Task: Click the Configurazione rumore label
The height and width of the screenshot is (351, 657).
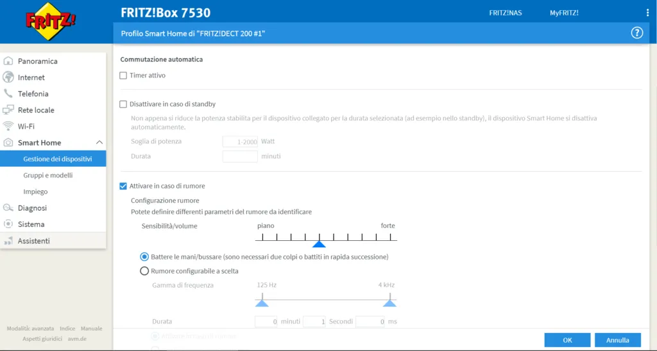Action: 165,200
